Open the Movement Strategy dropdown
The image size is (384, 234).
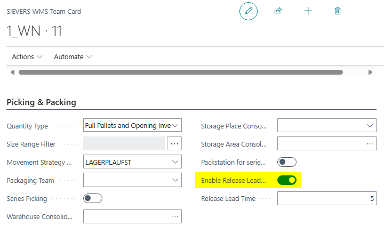point(176,162)
